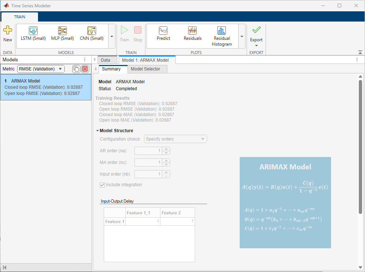Duplicate the selected model

click(76, 69)
